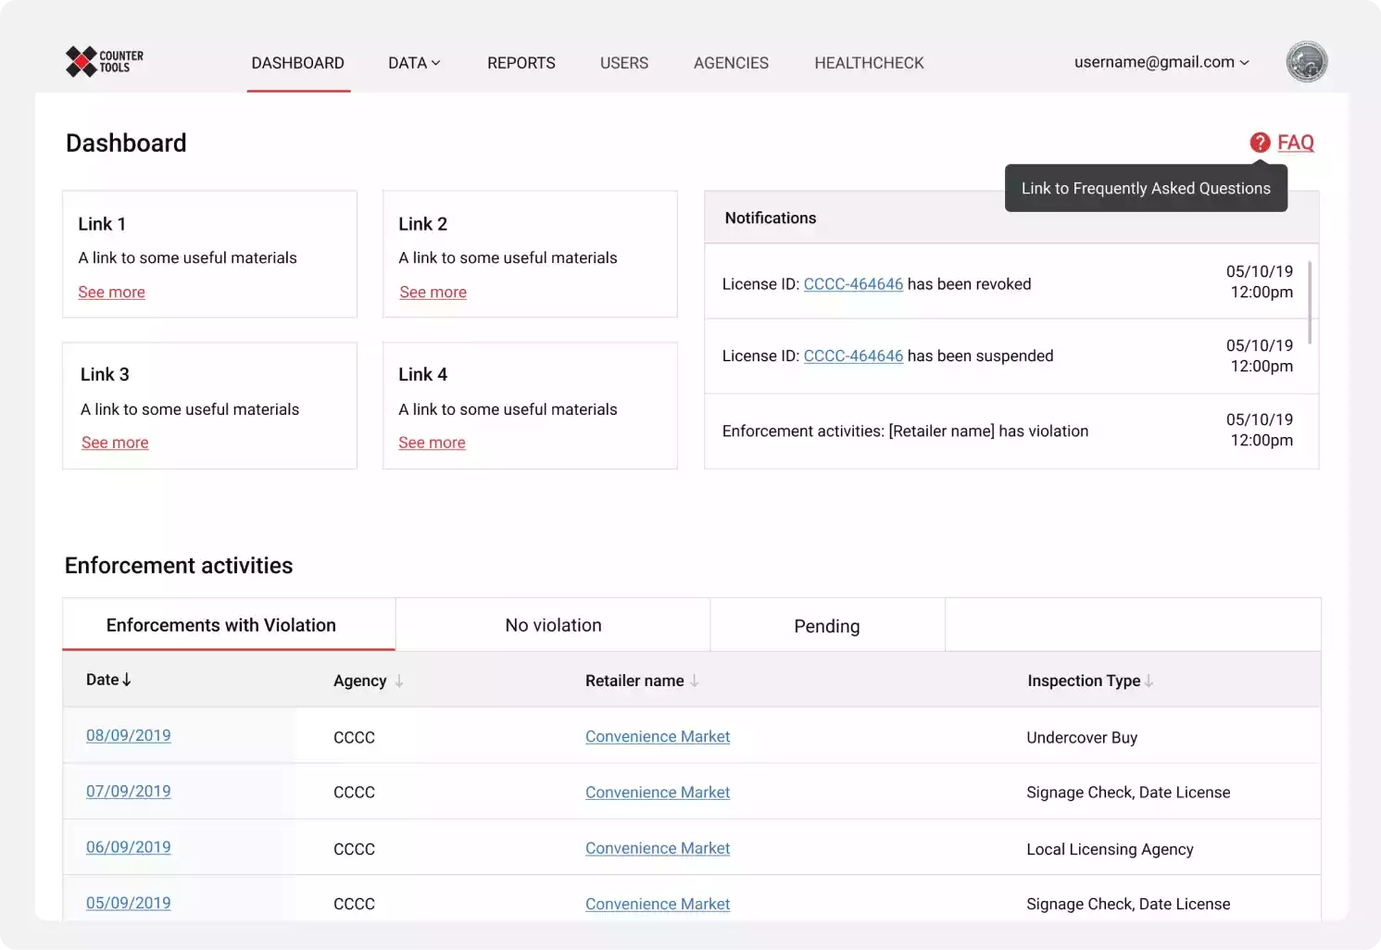Image resolution: width=1381 pixels, height=950 pixels.
Task: Sort the Inspection Type column arrow
Action: click(x=1149, y=681)
